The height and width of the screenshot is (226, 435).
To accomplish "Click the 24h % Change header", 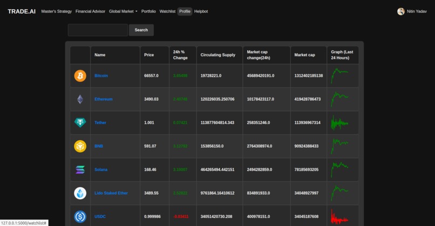I will (x=180, y=55).
